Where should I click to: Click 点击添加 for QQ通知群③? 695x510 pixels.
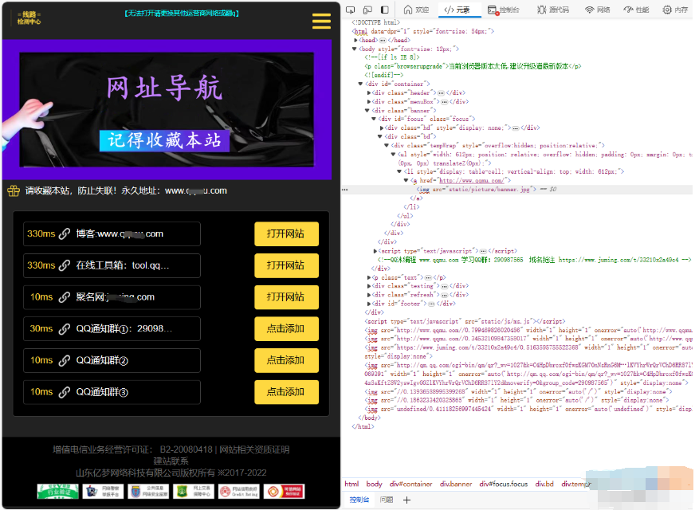[286, 392]
